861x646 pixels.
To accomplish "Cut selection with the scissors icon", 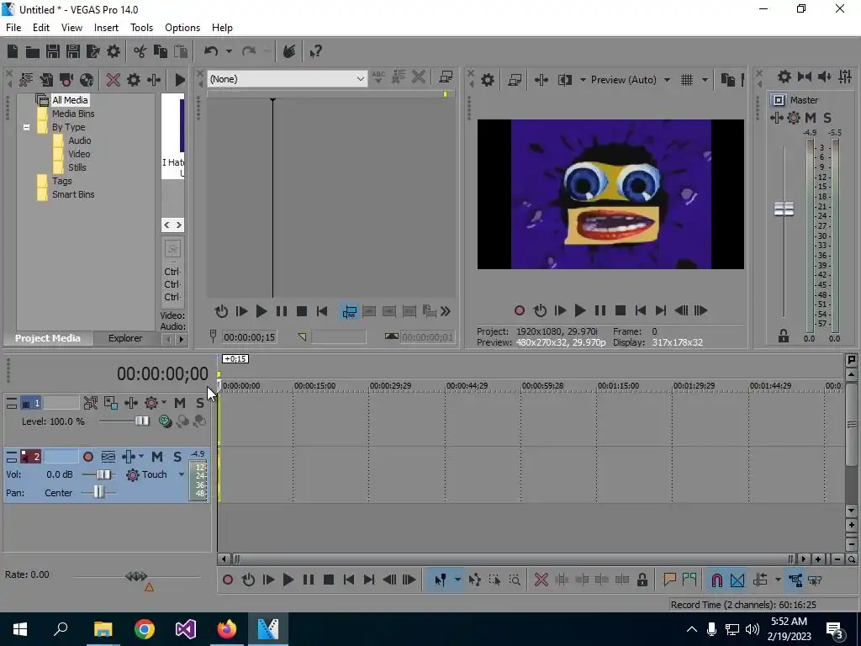I will tap(140, 51).
